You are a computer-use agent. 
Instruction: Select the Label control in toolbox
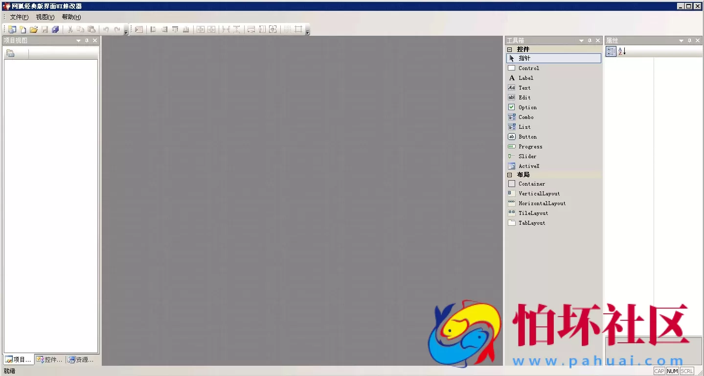(x=525, y=78)
